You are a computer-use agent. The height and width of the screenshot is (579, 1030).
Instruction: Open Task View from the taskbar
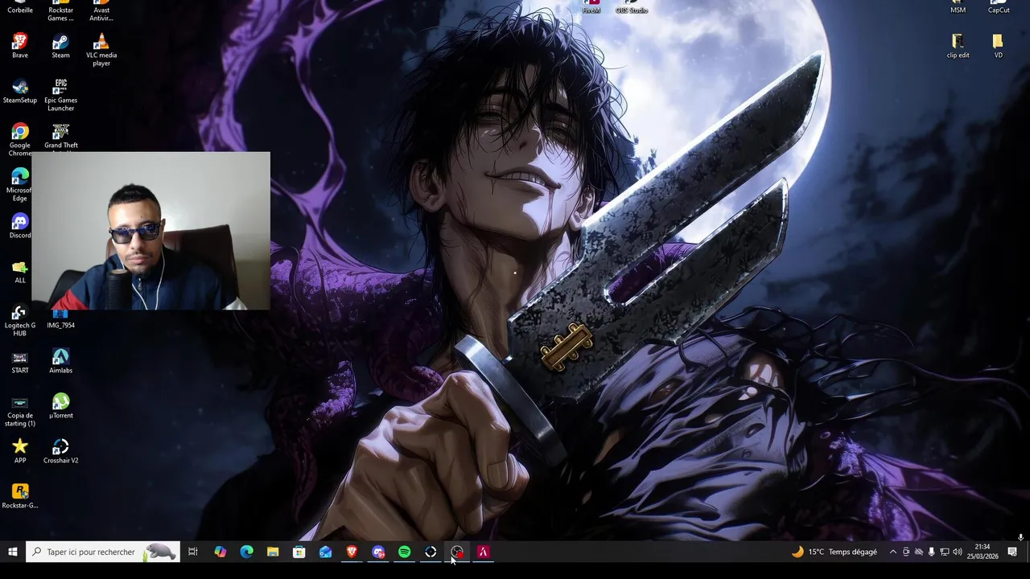point(193,552)
